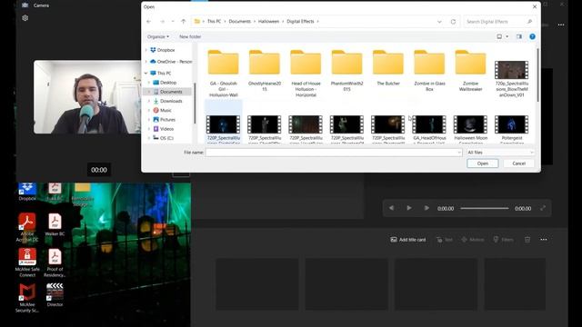This screenshot has width=582, height=327.
Task: Select 720p BlowTheManDown video file
Action: coord(511,79)
